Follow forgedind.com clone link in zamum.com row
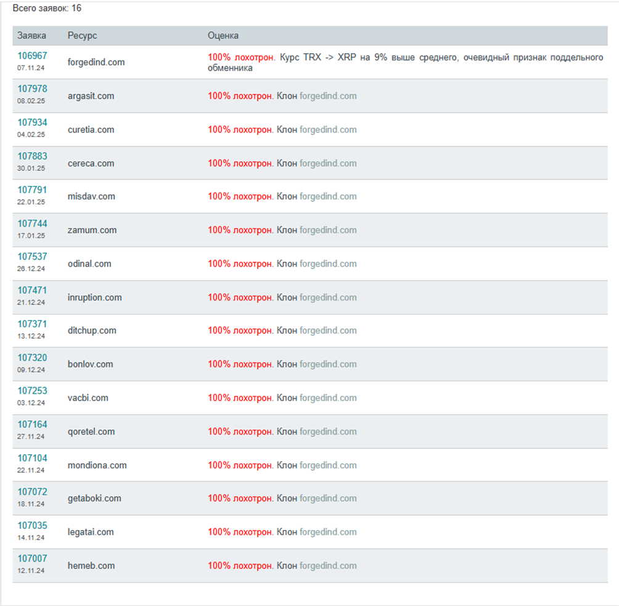The height and width of the screenshot is (606, 619). tap(328, 230)
